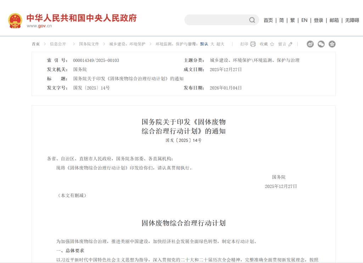The height and width of the screenshot is (263, 363).
Task: Open the EN English version
Action: click(304, 21)
